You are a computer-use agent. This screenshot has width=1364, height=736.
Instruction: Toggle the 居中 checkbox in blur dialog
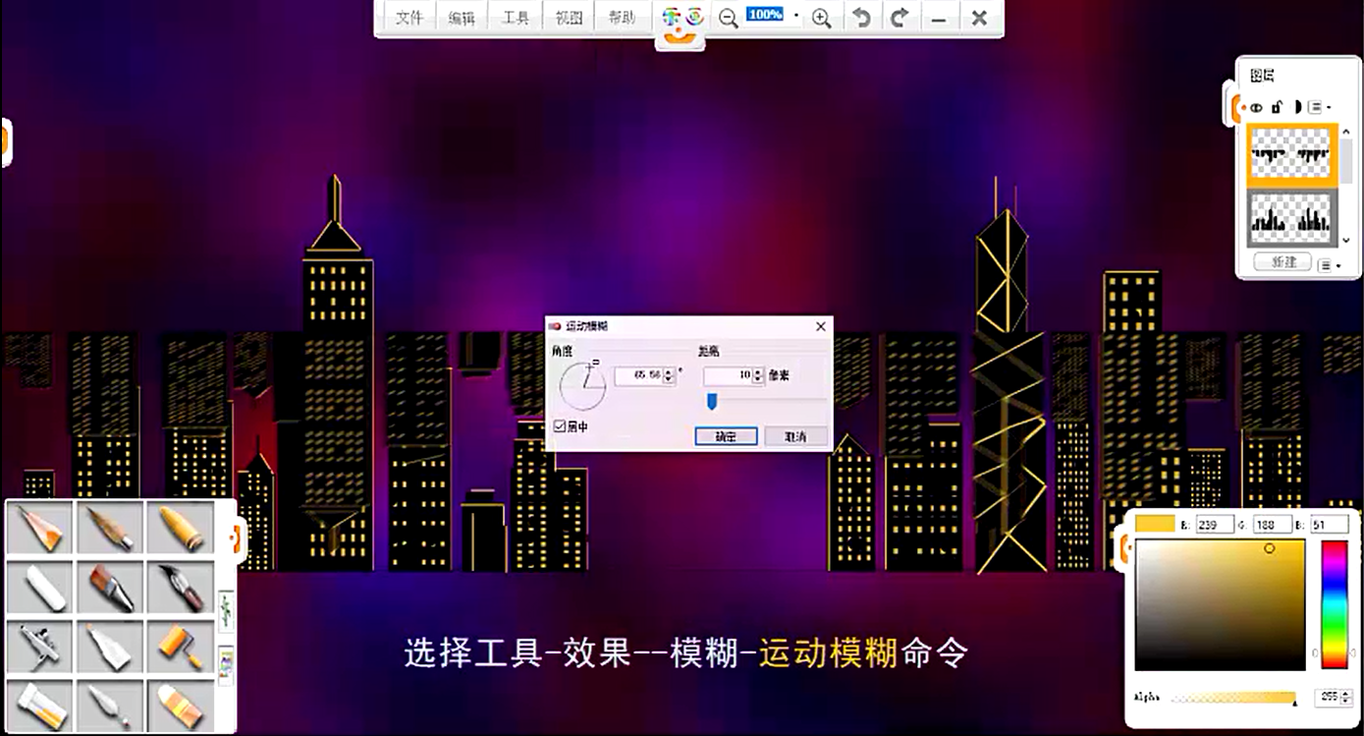pyautogui.click(x=559, y=426)
